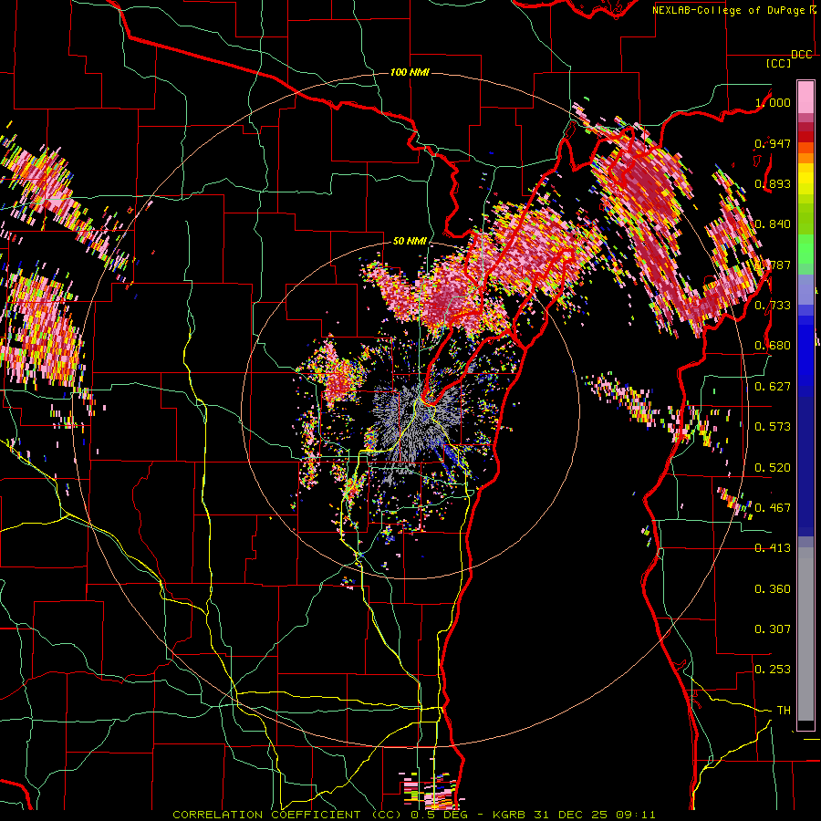Click the 50 NMI range ring label
The width and height of the screenshot is (821, 821).
410,242
